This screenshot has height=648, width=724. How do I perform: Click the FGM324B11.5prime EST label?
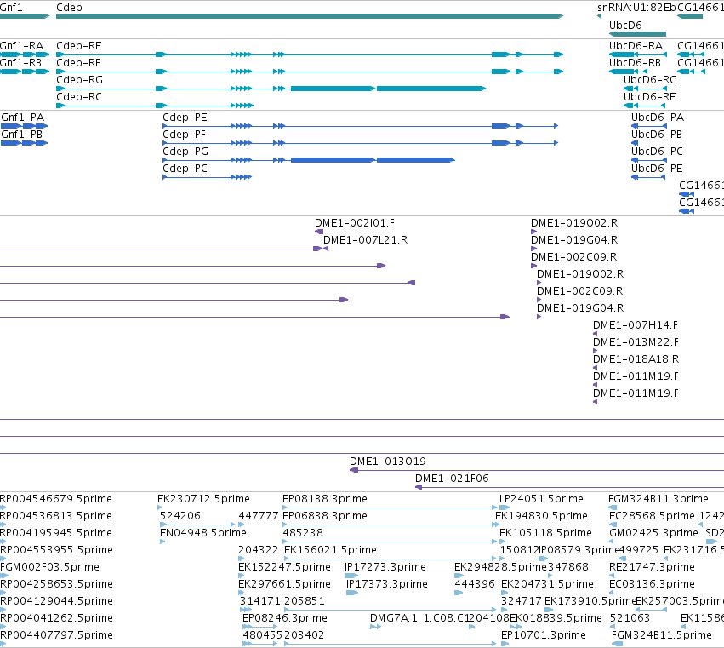[x=662, y=635]
